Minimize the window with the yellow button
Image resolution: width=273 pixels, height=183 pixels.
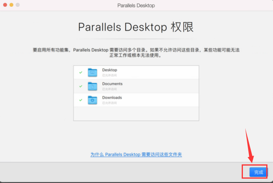(x=11, y=5)
